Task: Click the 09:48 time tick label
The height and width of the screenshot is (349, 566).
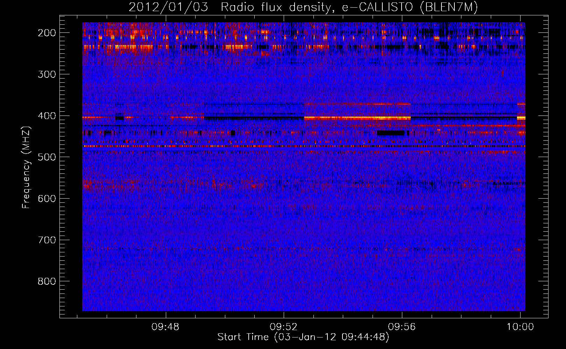Action: click(165, 327)
